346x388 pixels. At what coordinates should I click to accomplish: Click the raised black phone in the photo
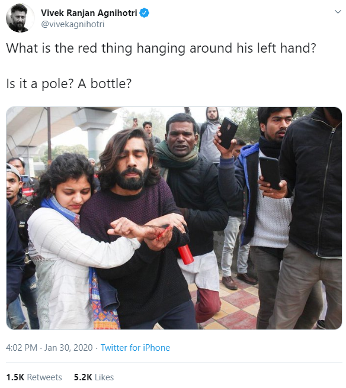pyautogui.click(x=228, y=133)
